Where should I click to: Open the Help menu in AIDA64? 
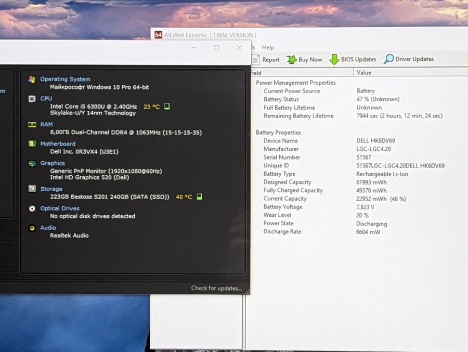pos(268,47)
